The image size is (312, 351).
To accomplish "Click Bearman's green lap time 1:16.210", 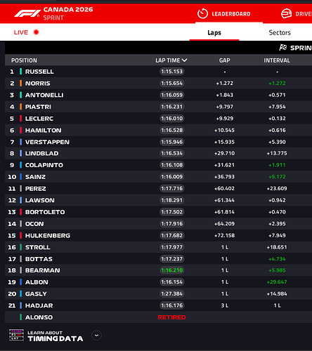I will [x=172, y=270].
